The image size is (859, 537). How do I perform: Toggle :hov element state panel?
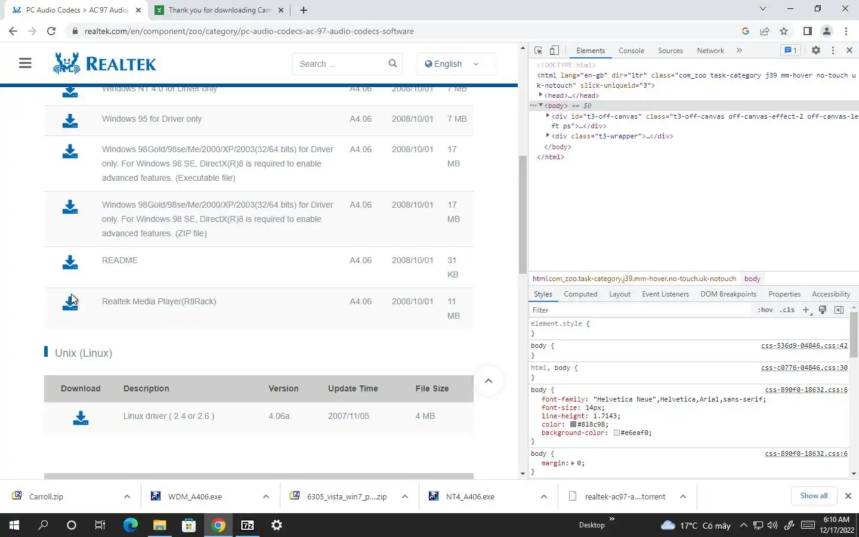click(x=765, y=310)
